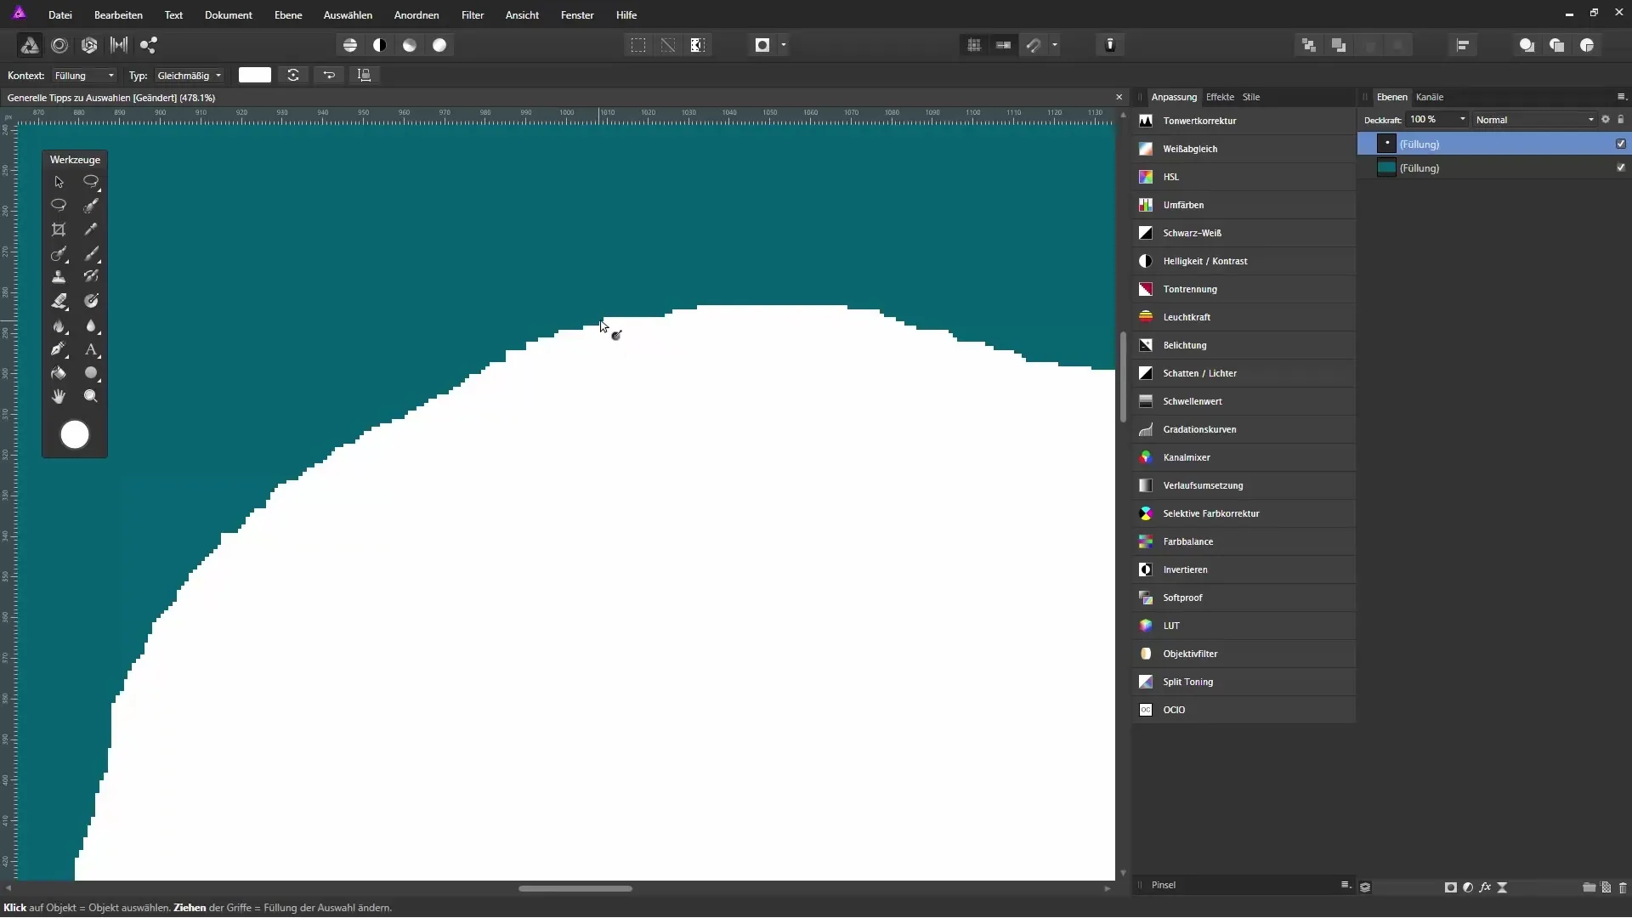Image resolution: width=1632 pixels, height=918 pixels.
Task: Open the Assistant manager icon
Action: pyautogui.click(x=1110, y=45)
